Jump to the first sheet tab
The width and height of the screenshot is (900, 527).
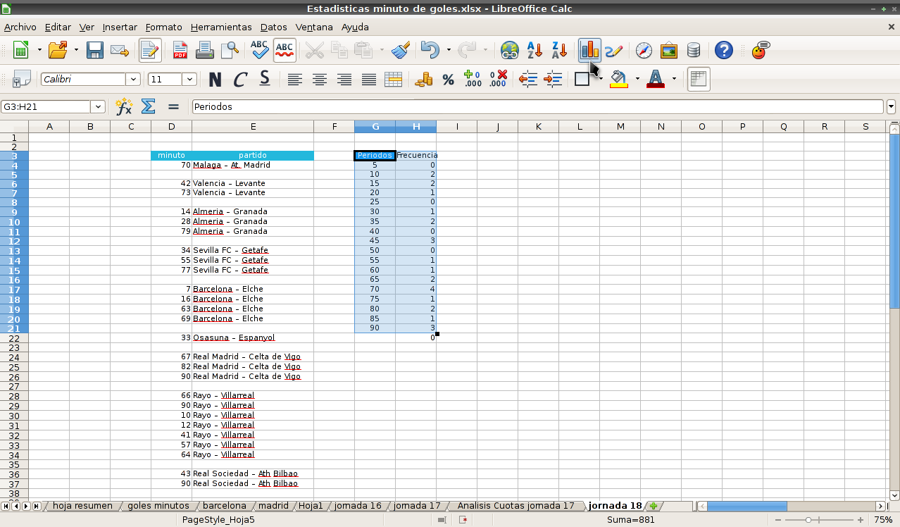click(x=6, y=506)
